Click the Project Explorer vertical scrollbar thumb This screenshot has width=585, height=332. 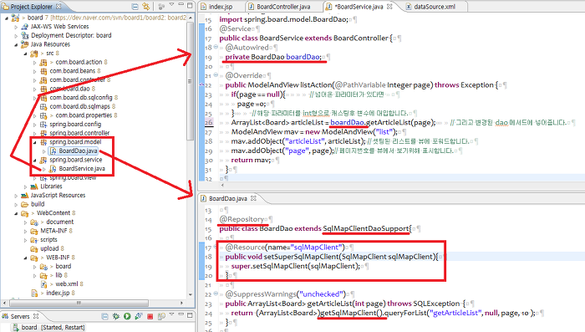191,81
